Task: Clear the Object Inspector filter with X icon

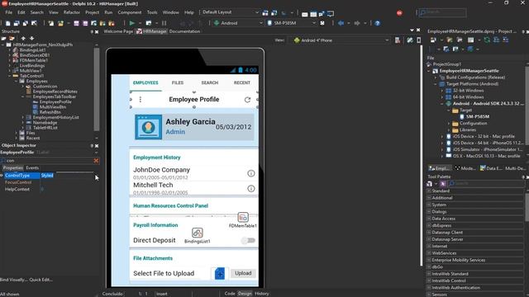Action: [x=96, y=161]
